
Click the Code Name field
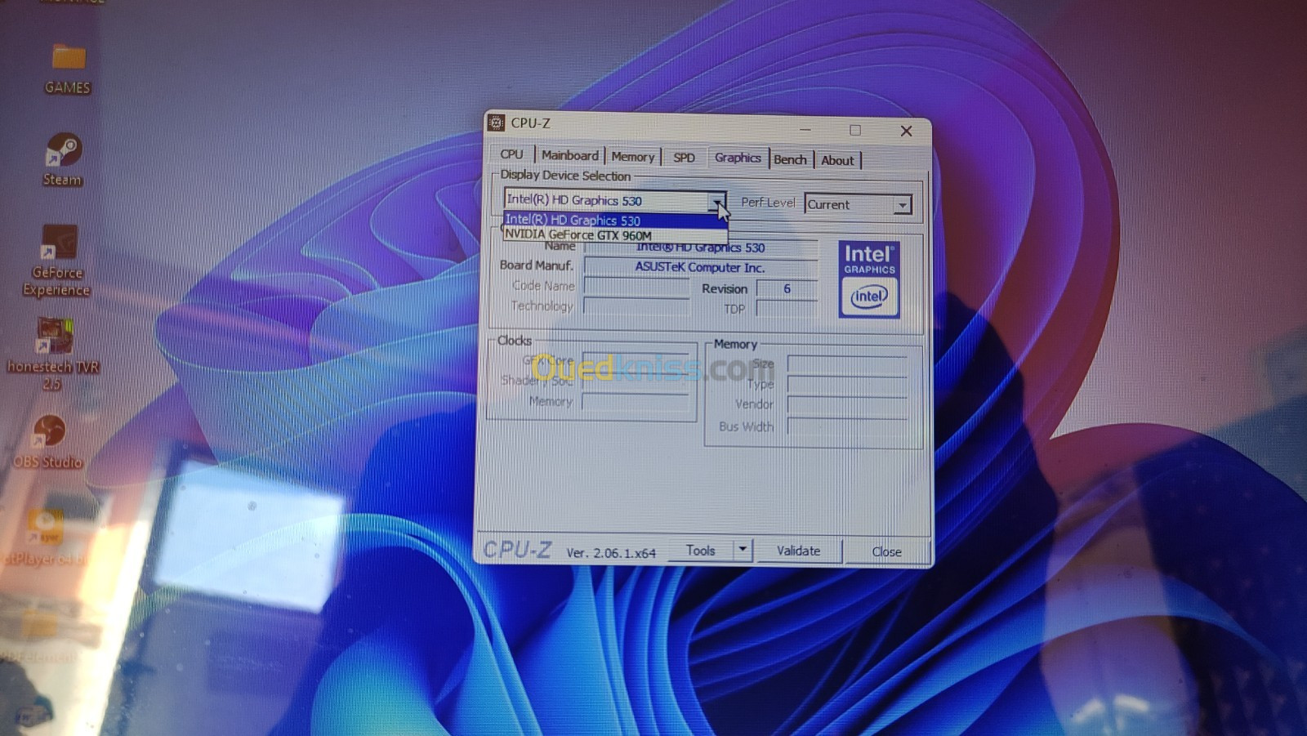636,286
